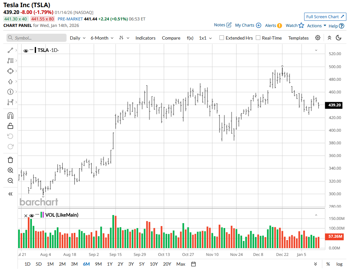Expand the Actions dropdown menu
The image size is (347, 276).
point(316,26)
